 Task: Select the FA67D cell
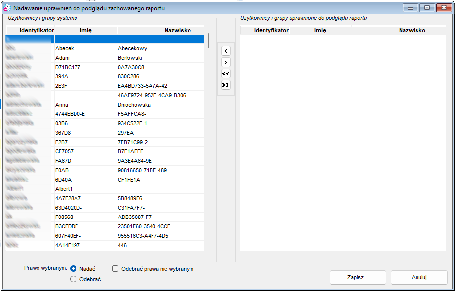click(86, 161)
